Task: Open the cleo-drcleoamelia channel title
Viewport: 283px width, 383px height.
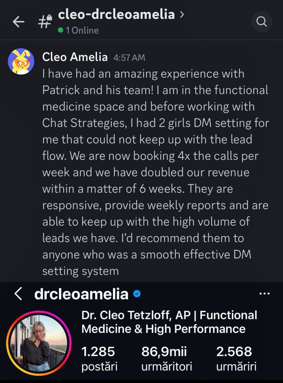Action: click(x=116, y=15)
